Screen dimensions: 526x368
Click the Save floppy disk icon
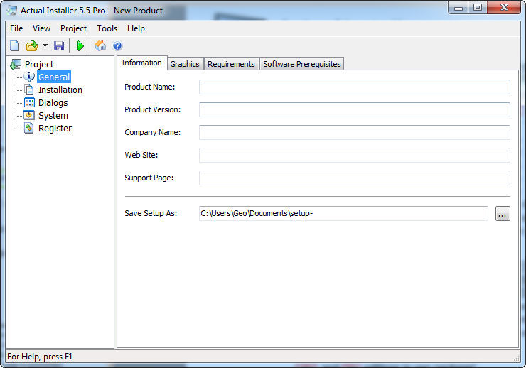[59, 45]
